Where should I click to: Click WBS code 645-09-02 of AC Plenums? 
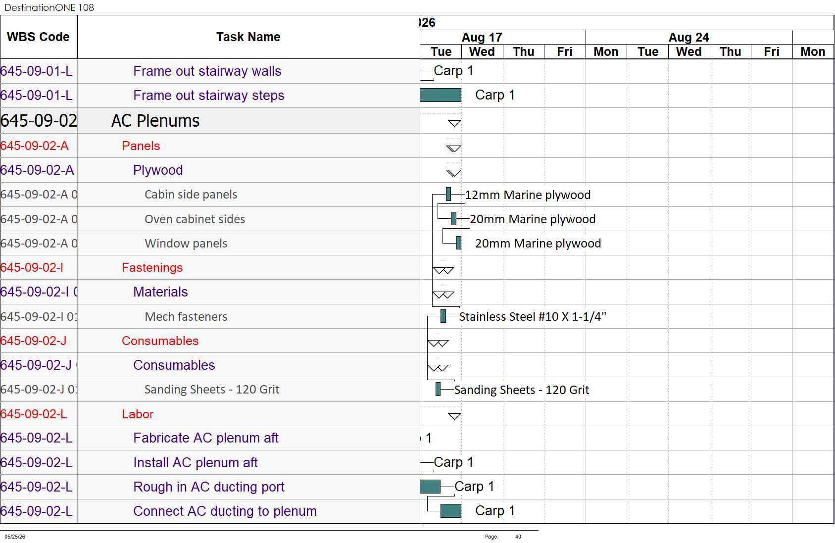(39, 121)
